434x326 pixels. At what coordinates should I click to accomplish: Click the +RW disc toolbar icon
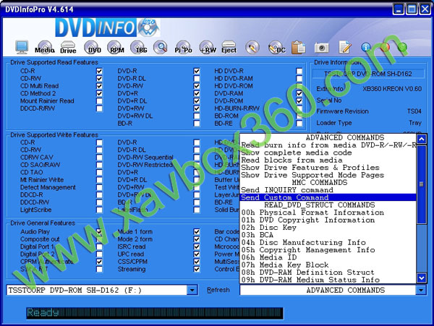click(x=207, y=47)
